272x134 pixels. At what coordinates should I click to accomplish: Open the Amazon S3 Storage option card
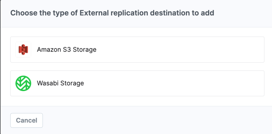(137, 49)
